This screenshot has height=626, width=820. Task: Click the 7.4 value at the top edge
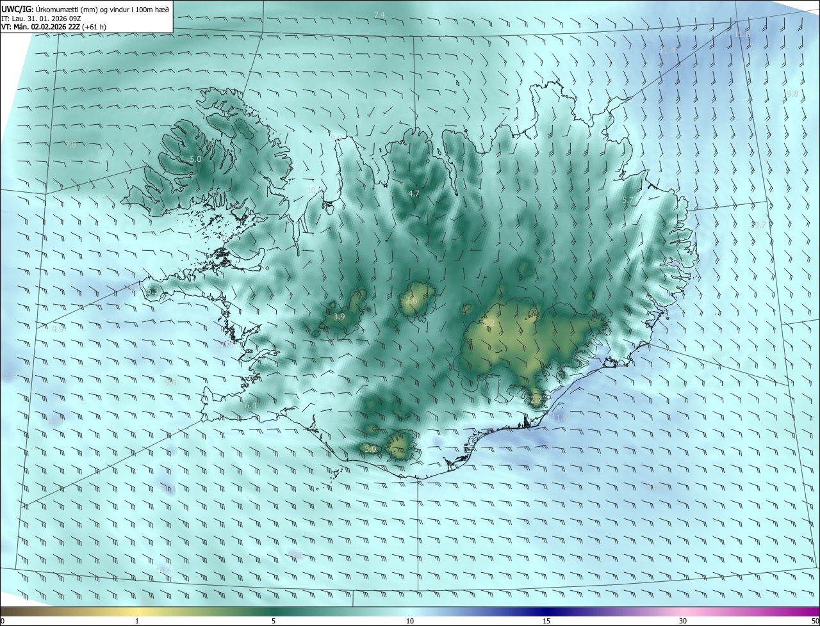[379, 15]
